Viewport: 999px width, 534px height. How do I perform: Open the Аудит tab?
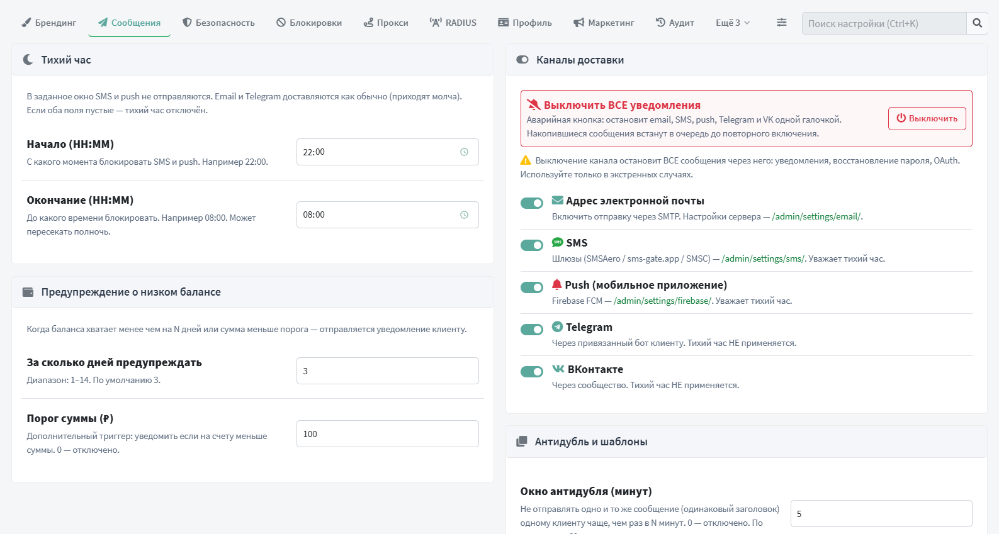pos(675,23)
